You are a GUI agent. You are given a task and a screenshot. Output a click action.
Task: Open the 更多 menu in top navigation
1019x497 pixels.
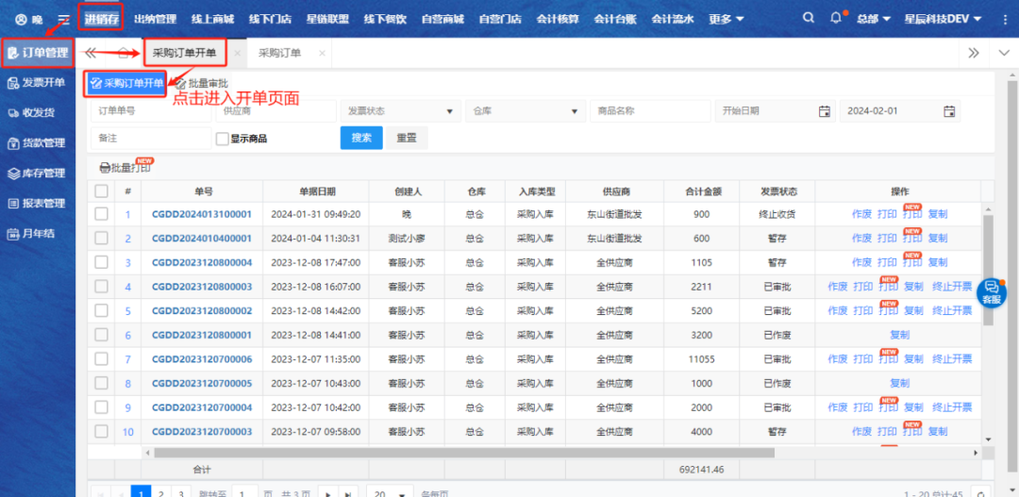[726, 19]
